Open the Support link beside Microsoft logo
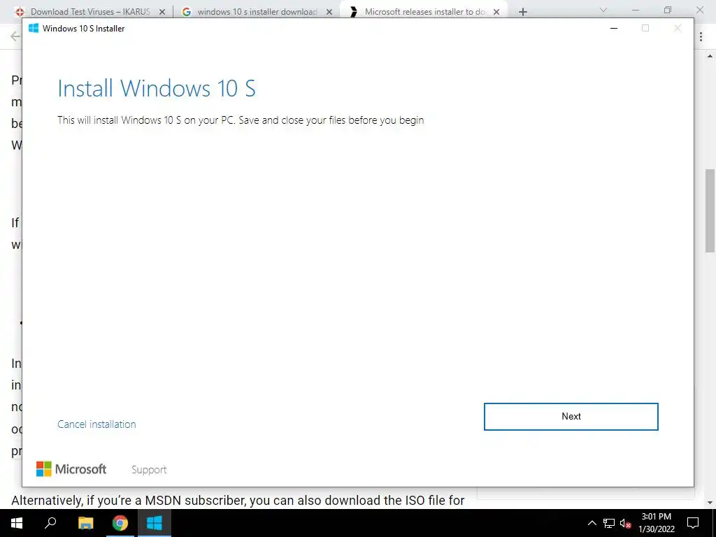This screenshot has height=537, width=716. [149, 469]
